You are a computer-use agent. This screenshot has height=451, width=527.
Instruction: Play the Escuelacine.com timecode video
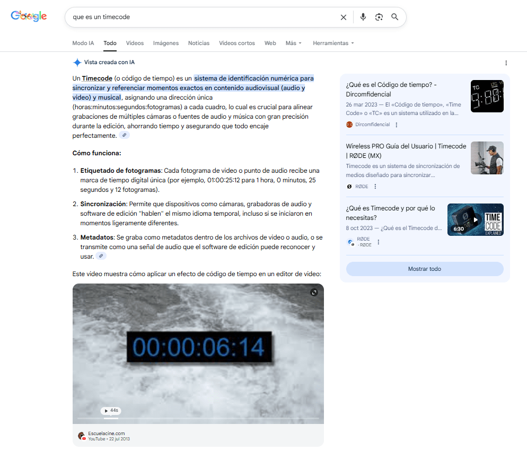(x=198, y=353)
